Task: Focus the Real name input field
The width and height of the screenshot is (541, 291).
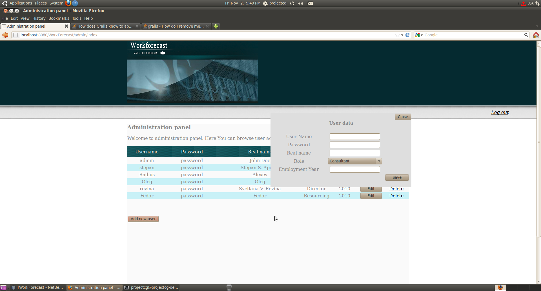Action: (355, 153)
